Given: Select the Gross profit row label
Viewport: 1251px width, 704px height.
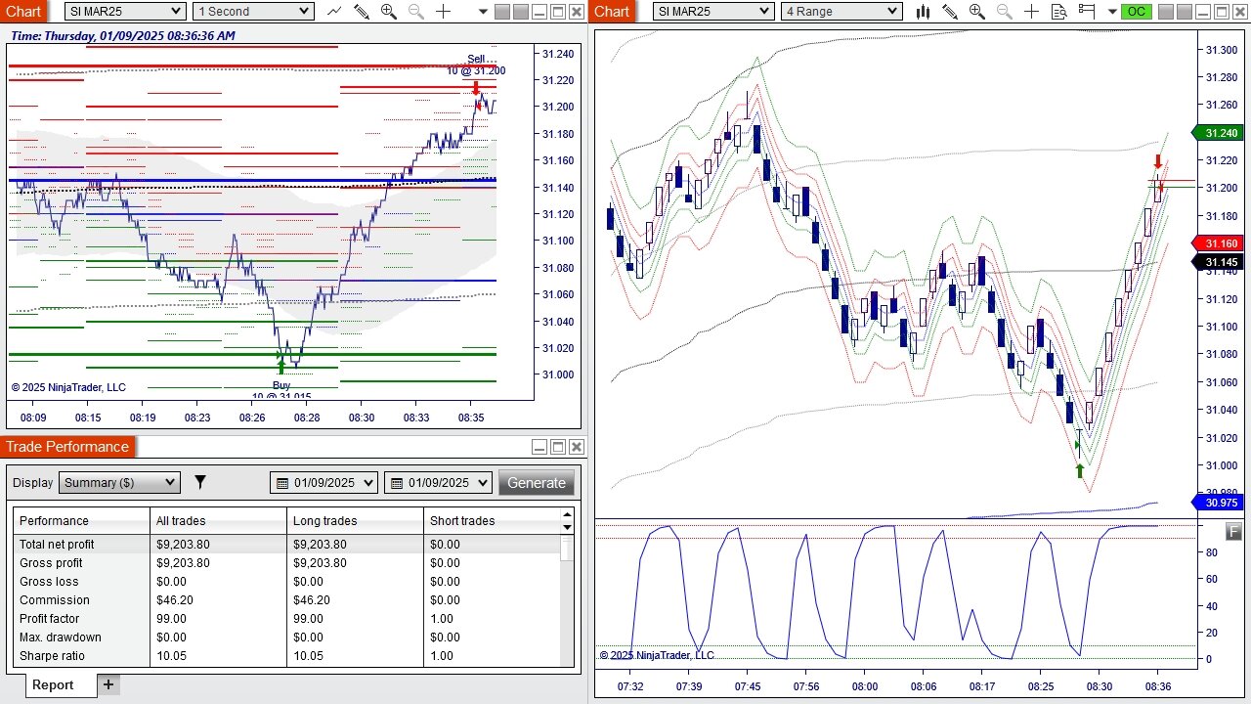Looking at the screenshot, I should coord(51,563).
